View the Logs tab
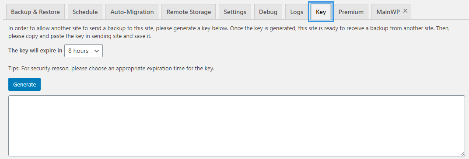This screenshot has width=469, height=159. pyautogui.click(x=297, y=12)
